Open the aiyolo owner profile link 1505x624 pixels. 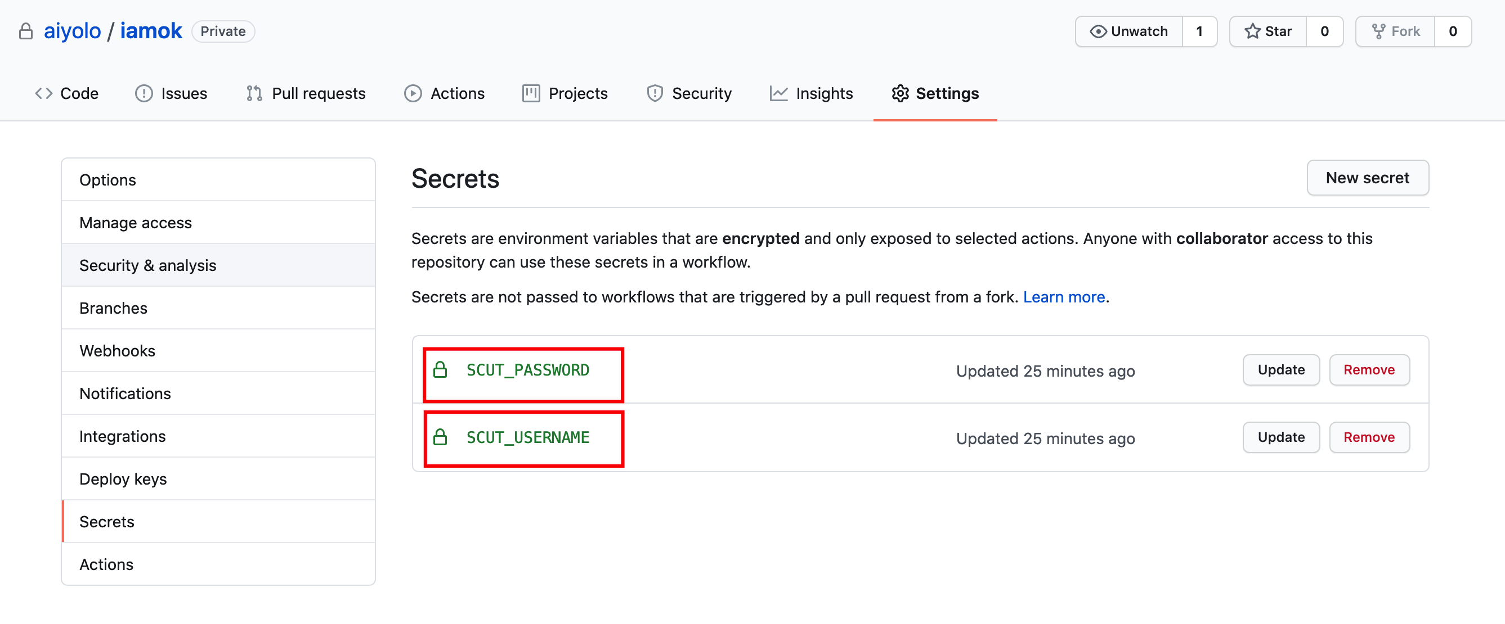(x=72, y=31)
